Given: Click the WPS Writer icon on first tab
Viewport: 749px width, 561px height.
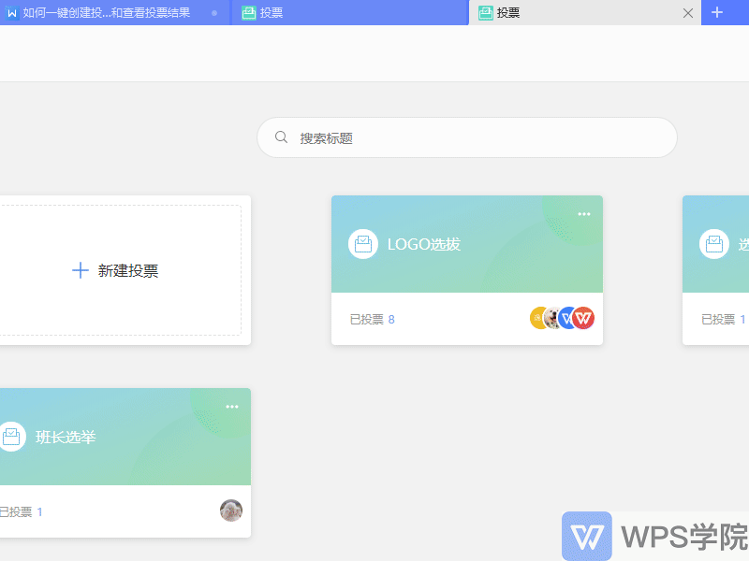Looking at the screenshot, I should point(12,13).
